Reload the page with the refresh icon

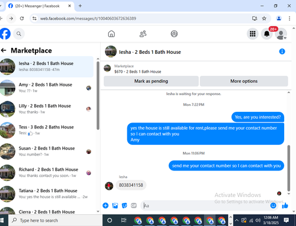pos(22,18)
